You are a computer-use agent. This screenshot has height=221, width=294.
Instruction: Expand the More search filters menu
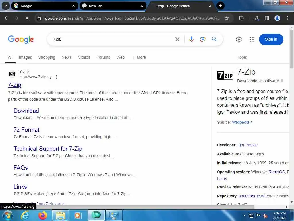click(x=139, y=57)
